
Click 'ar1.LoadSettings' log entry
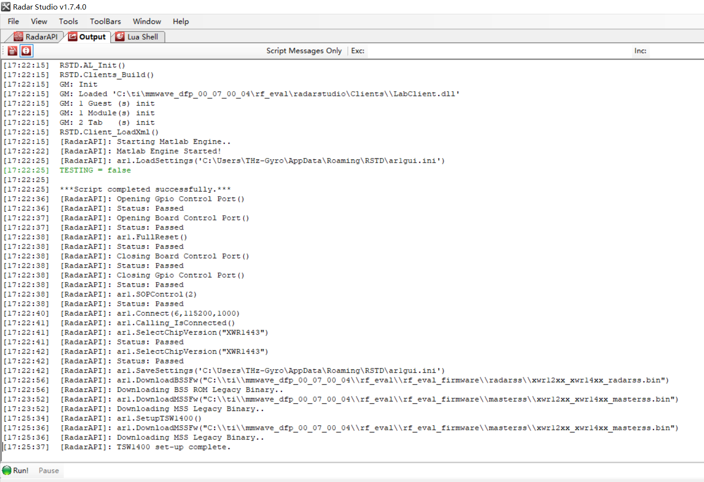(x=280, y=161)
